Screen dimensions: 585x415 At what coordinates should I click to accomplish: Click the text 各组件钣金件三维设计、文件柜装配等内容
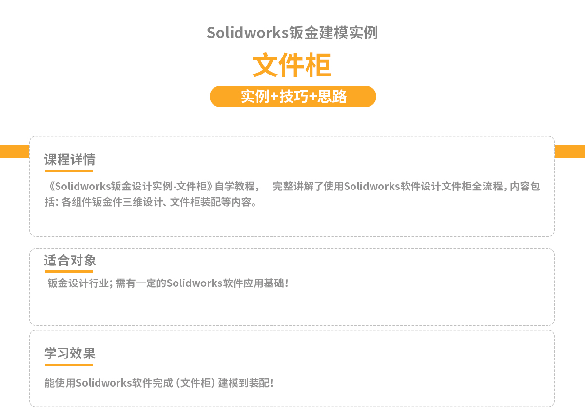tap(157, 202)
